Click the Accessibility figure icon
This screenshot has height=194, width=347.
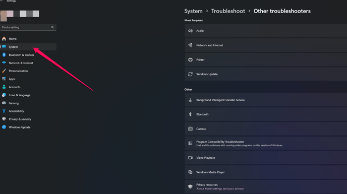pos(4,111)
